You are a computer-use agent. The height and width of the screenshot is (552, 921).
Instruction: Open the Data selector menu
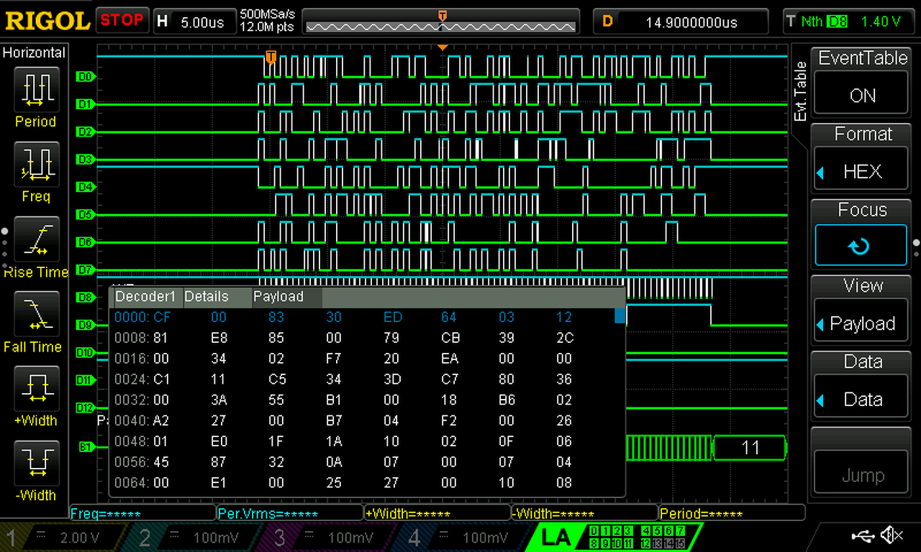[x=861, y=400]
